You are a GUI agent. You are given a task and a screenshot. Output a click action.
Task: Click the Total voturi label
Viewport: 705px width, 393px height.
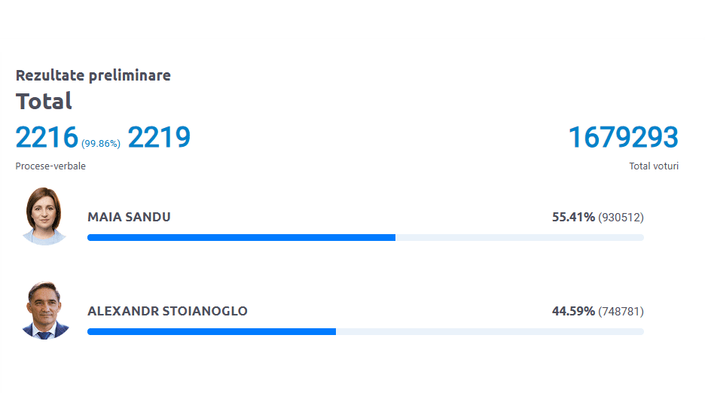click(654, 166)
